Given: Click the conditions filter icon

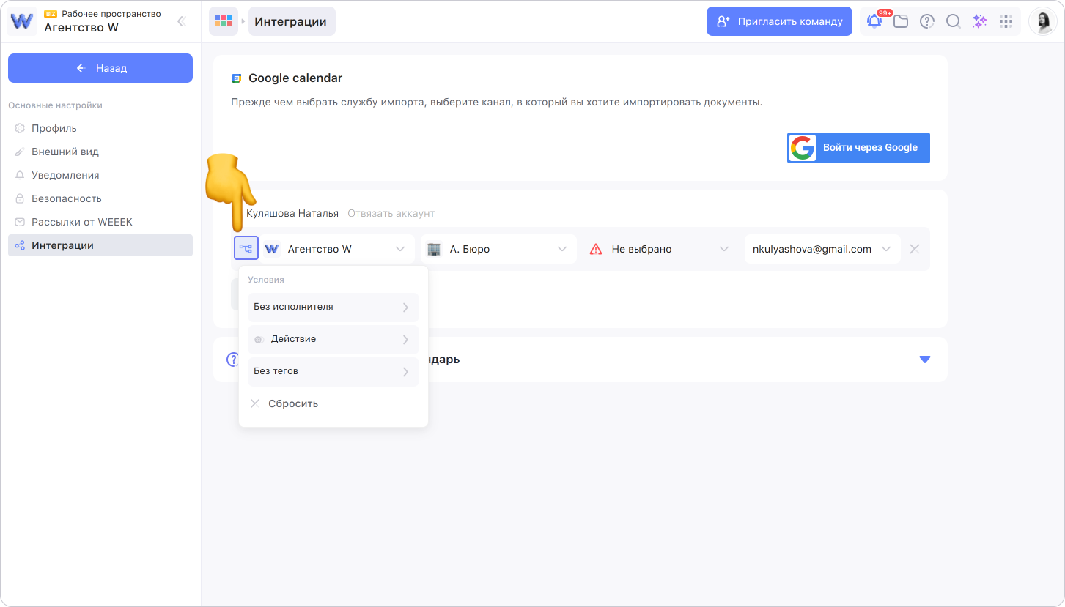Looking at the screenshot, I should 246,249.
